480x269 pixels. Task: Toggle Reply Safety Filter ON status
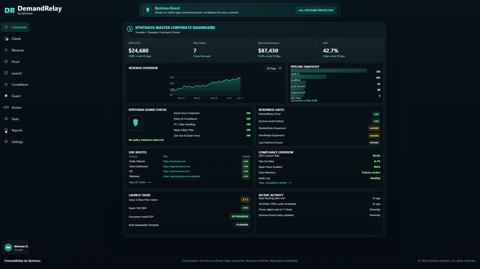pyautogui.click(x=248, y=130)
